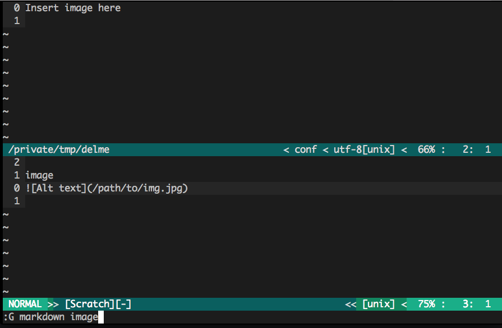Click utf-8[unix] encoding in upper status line
The image size is (502, 328).
point(364,149)
